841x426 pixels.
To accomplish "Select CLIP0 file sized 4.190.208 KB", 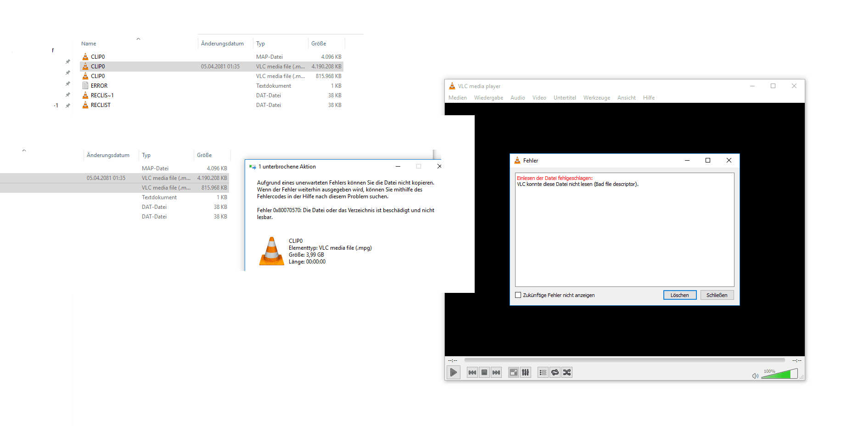I will pyautogui.click(x=212, y=67).
